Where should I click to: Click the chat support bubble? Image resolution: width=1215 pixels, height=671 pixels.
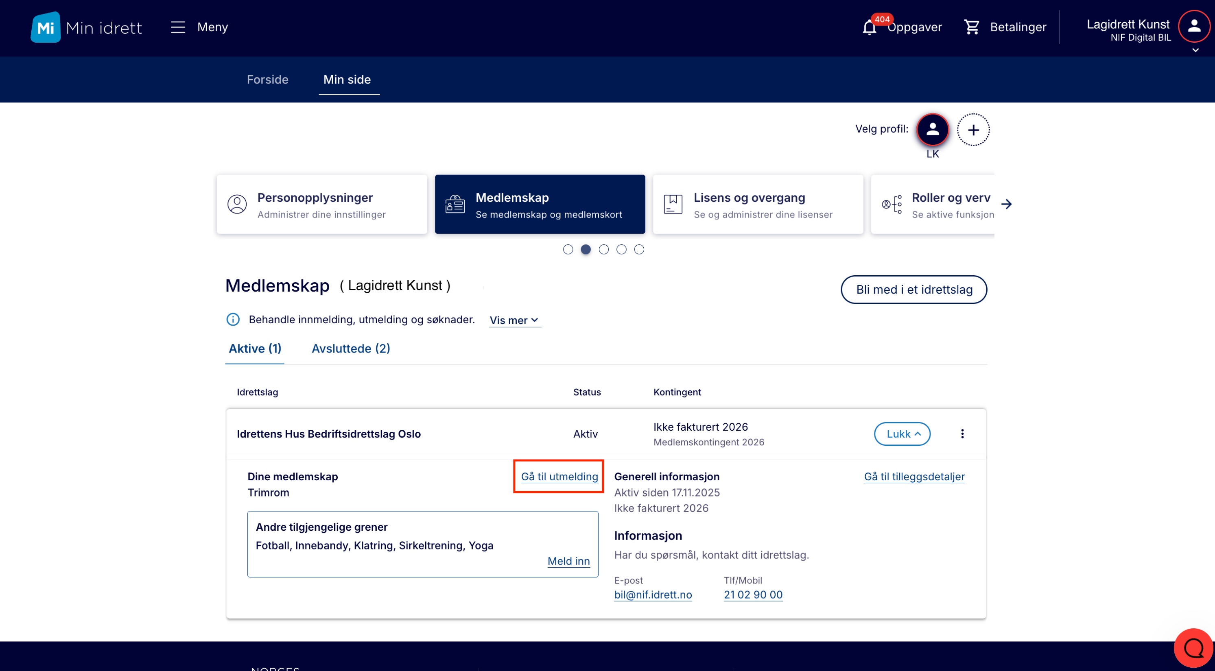click(1193, 648)
